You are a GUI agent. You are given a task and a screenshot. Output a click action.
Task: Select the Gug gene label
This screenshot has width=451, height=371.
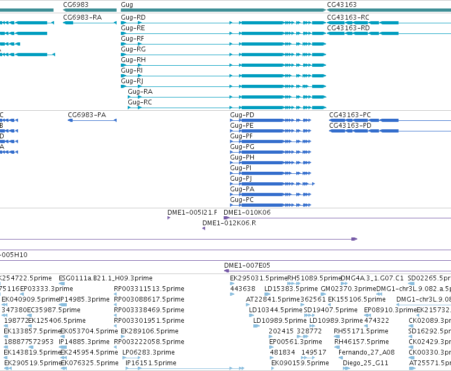pos(127,5)
